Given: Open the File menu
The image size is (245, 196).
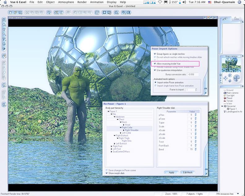Looking at the screenshot, I should point(32,2).
